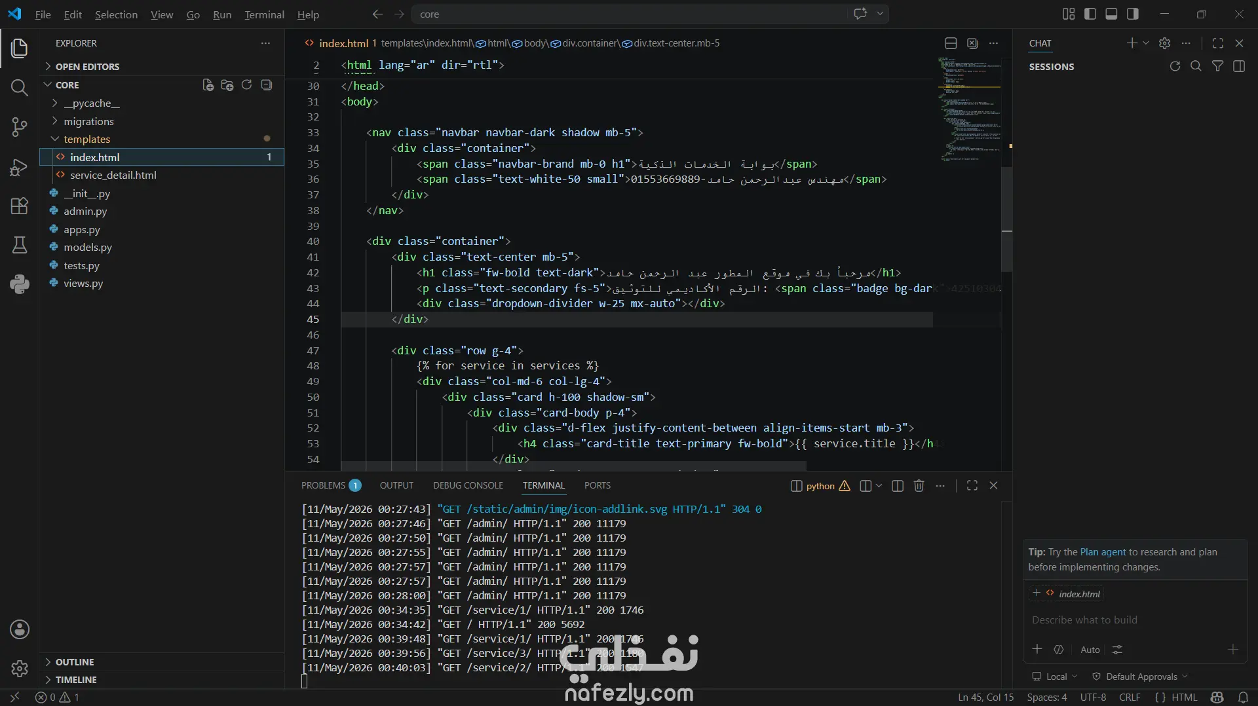Open the Local target dropdown in chat
Image resolution: width=1258 pixels, height=706 pixels.
1055,677
